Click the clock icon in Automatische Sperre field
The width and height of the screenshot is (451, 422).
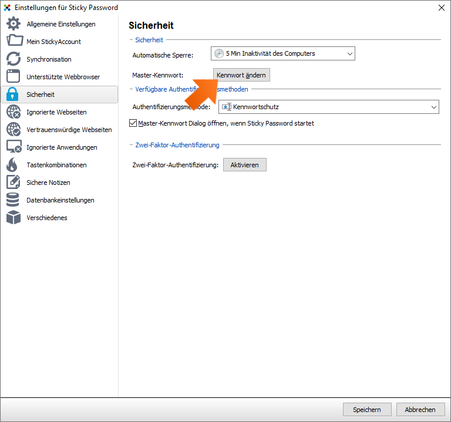(219, 53)
